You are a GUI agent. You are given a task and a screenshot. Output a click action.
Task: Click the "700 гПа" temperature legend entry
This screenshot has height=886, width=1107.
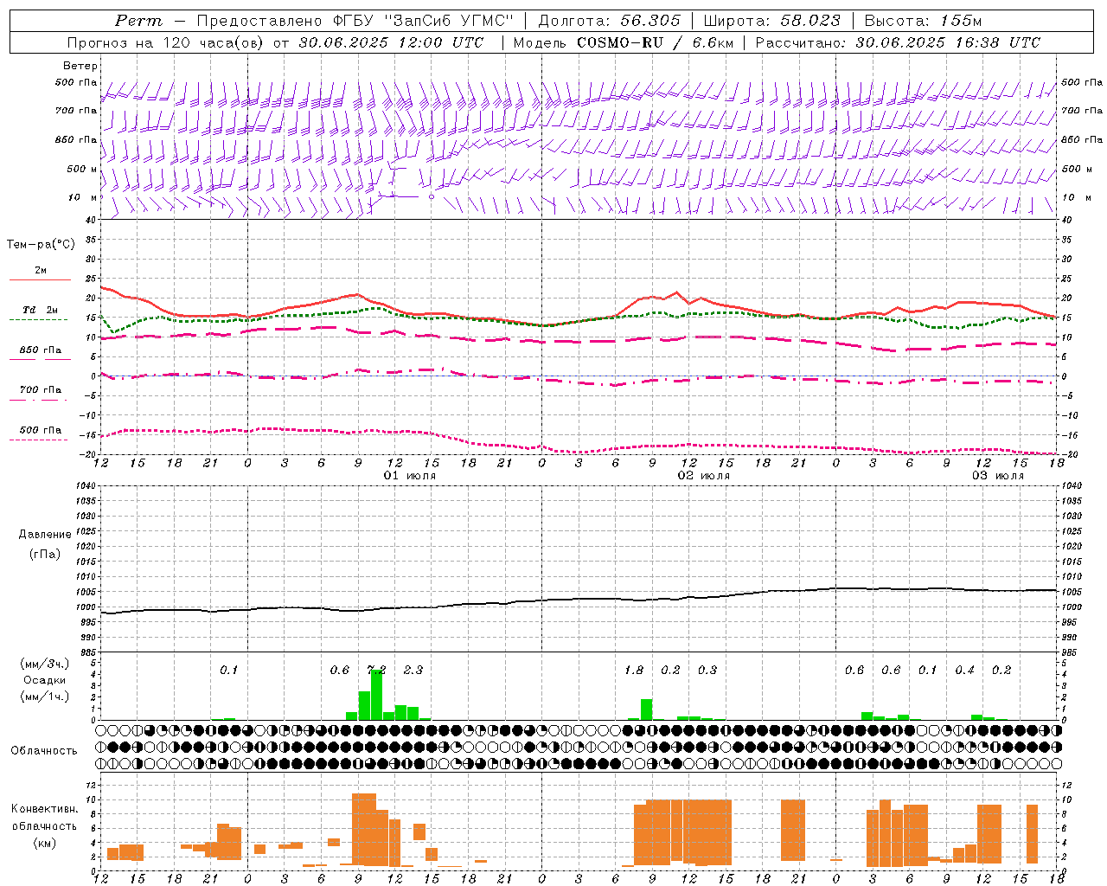click(x=40, y=390)
